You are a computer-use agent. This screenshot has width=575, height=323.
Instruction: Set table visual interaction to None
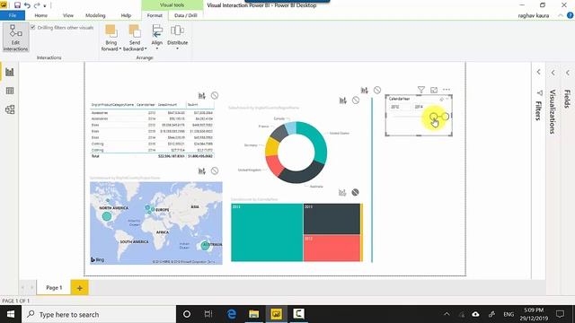[x=215, y=96]
